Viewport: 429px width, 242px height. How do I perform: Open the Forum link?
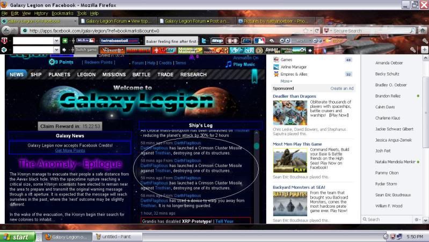pos(138,63)
